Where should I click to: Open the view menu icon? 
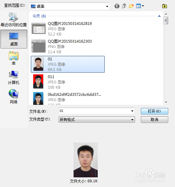[x=138, y=6]
